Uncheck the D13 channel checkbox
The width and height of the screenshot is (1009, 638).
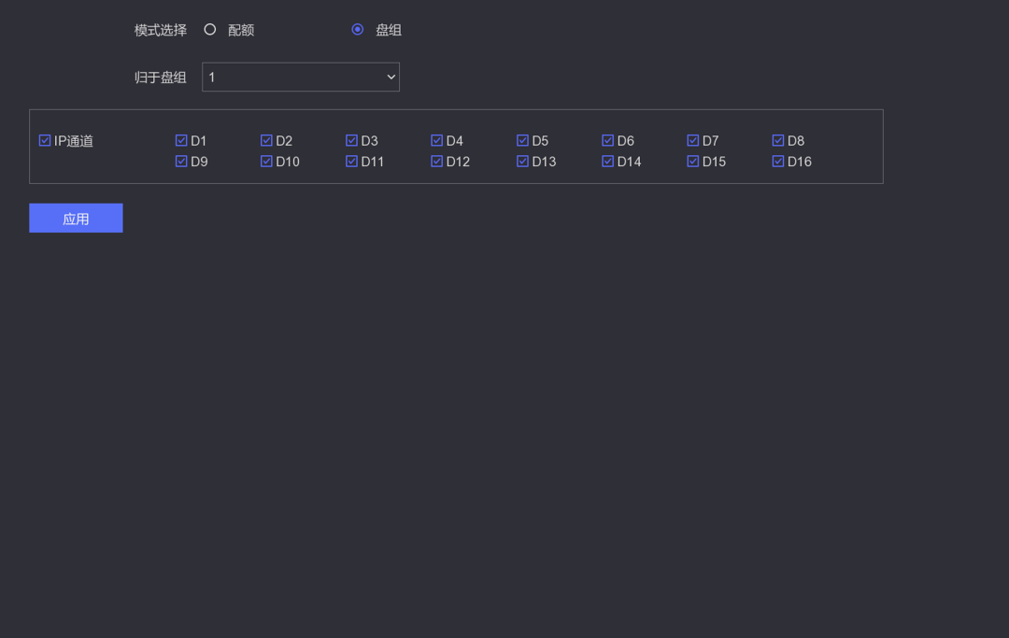point(522,162)
